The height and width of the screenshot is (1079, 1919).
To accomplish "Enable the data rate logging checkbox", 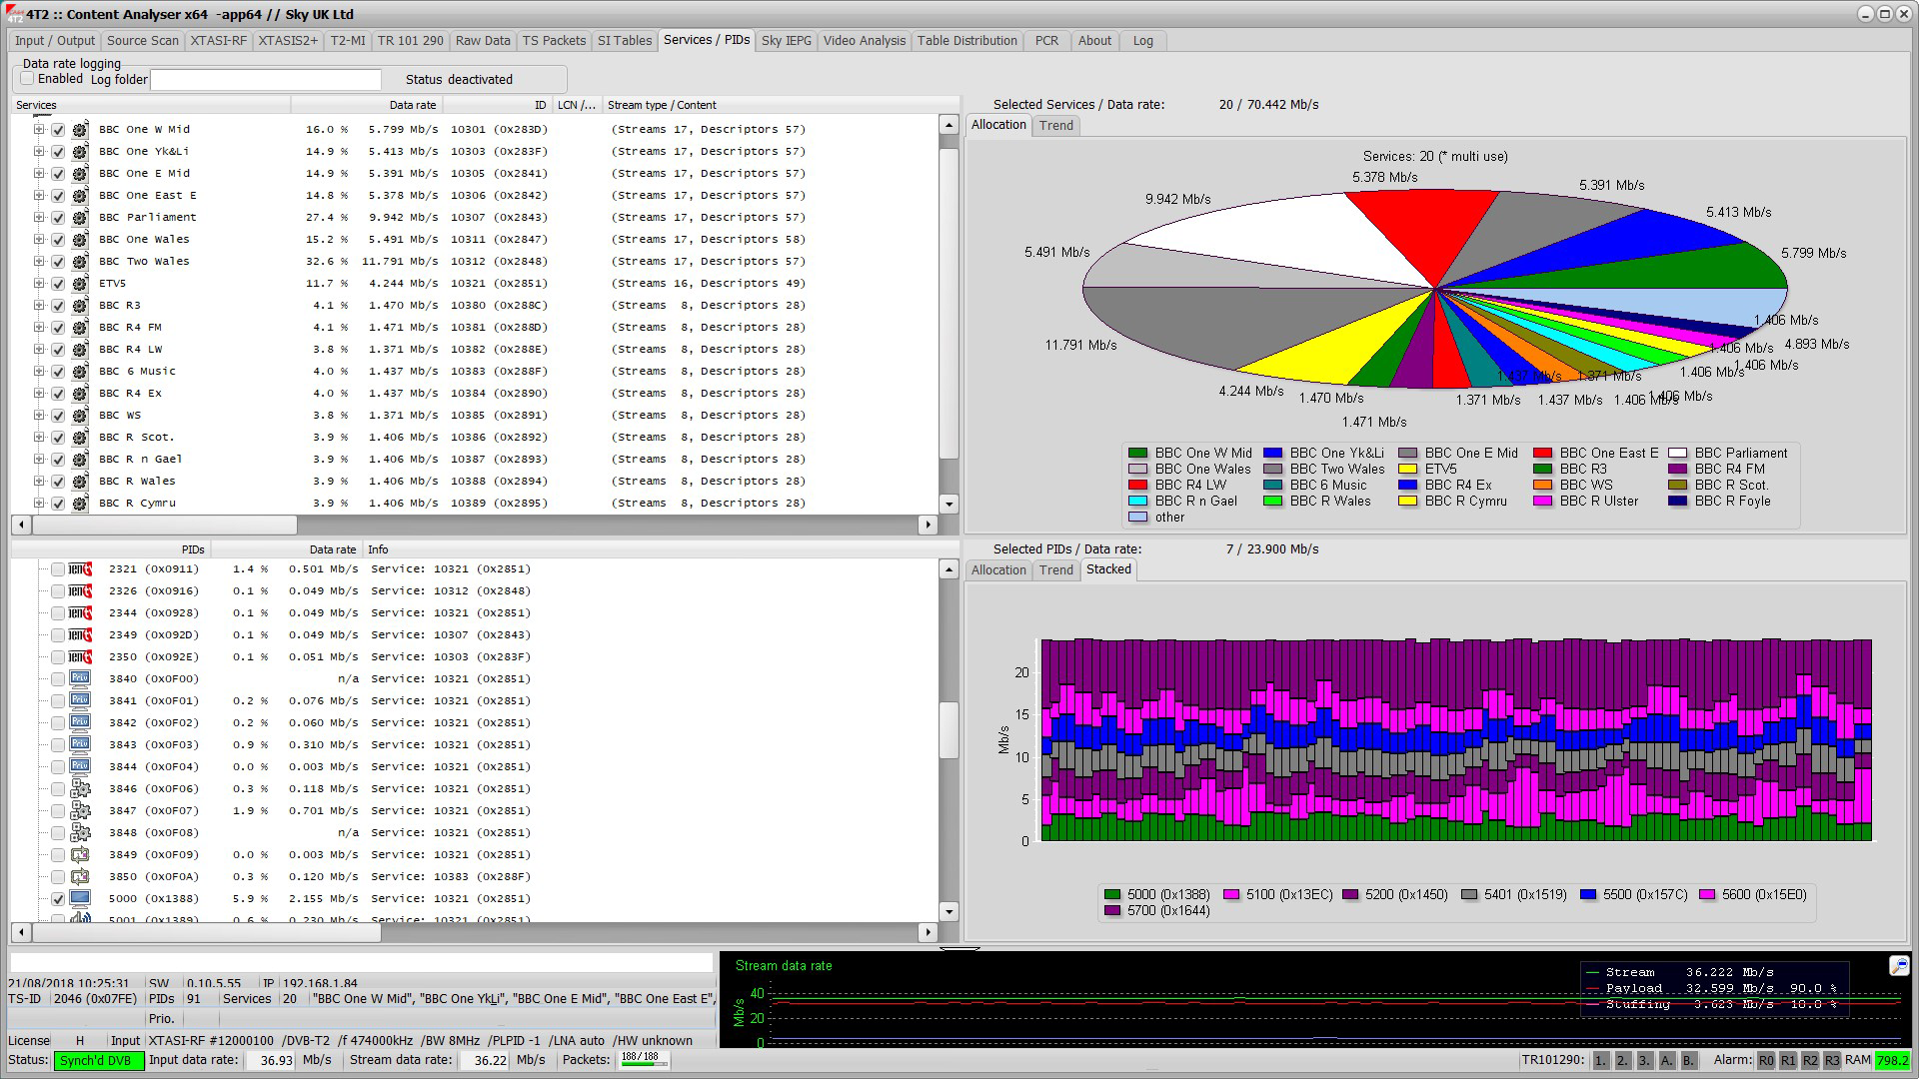I will (x=27, y=78).
